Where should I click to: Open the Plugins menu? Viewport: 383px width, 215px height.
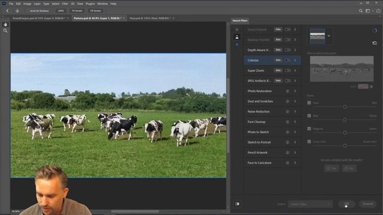(x=90, y=4)
